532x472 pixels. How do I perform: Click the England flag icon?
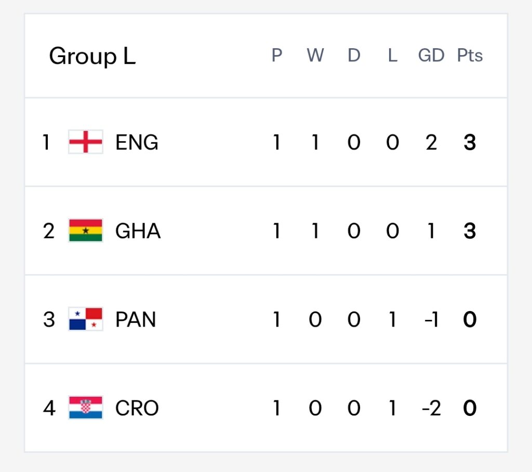click(x=86, y=142)
